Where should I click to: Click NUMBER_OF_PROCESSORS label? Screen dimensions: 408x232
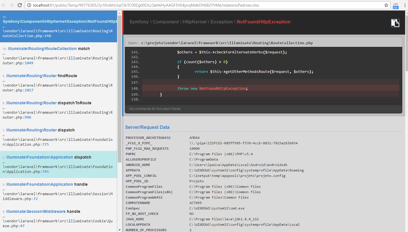click(x=146, y=230)
